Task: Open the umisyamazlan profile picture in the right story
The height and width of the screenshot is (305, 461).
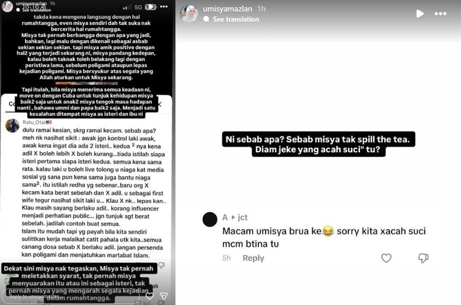Action: (x=189, y=13)
